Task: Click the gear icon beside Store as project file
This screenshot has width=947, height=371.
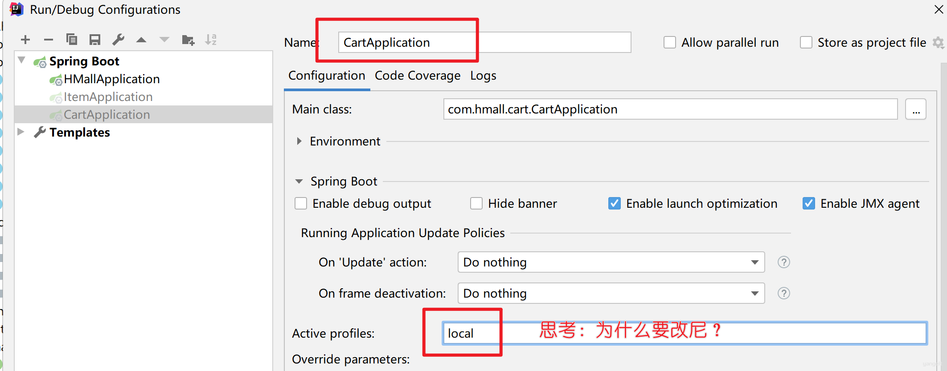Action: pos(939,43)
